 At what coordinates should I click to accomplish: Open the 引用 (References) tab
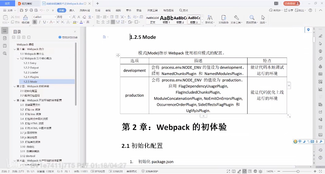click(97, 10)
